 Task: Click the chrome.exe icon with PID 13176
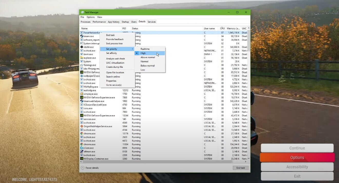point(82,133)
